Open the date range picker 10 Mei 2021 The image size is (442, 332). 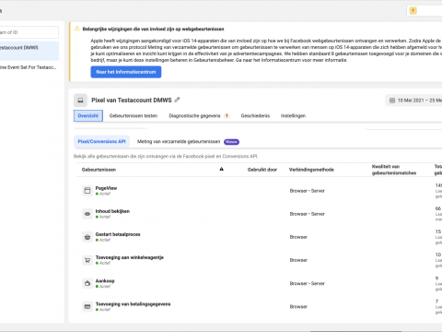tap(413, 101)
